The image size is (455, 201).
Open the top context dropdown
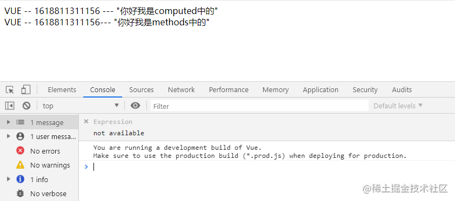pos(81,106)
